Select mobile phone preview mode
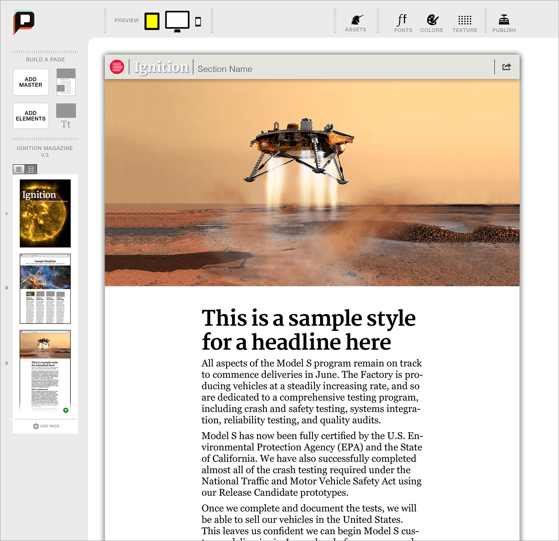This screenshot has width=559, height=541. tap(198, 22)
